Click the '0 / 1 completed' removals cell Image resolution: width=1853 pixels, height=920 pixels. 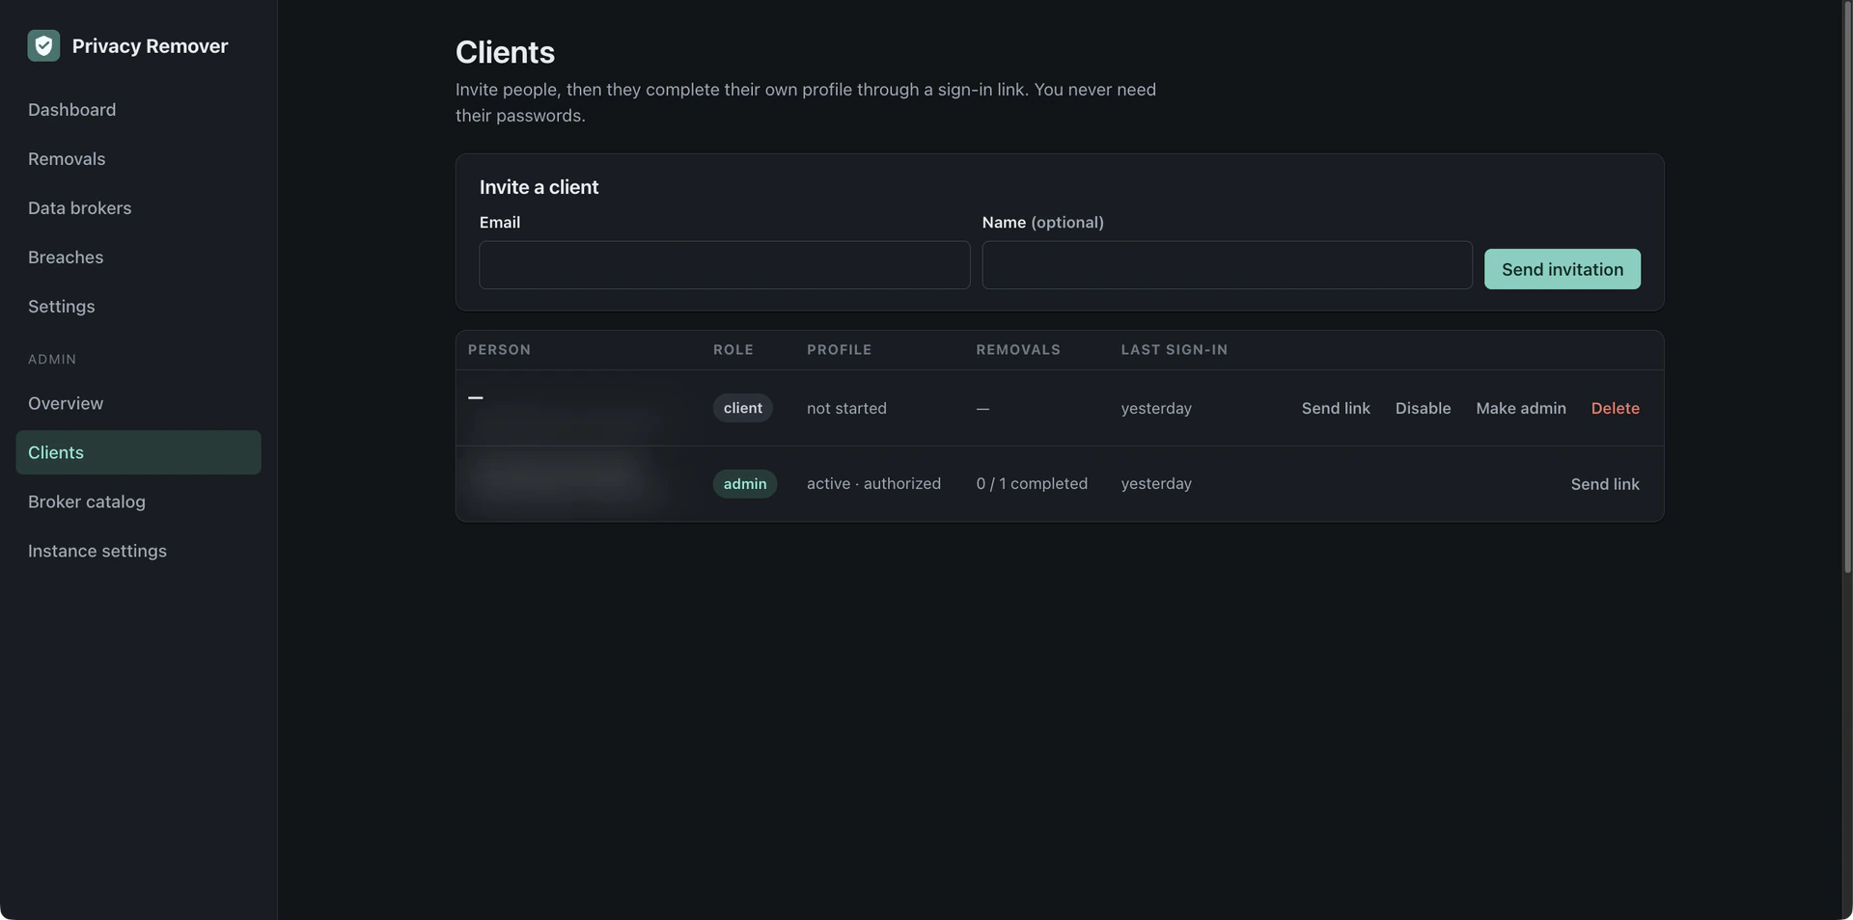point(1032,483)
